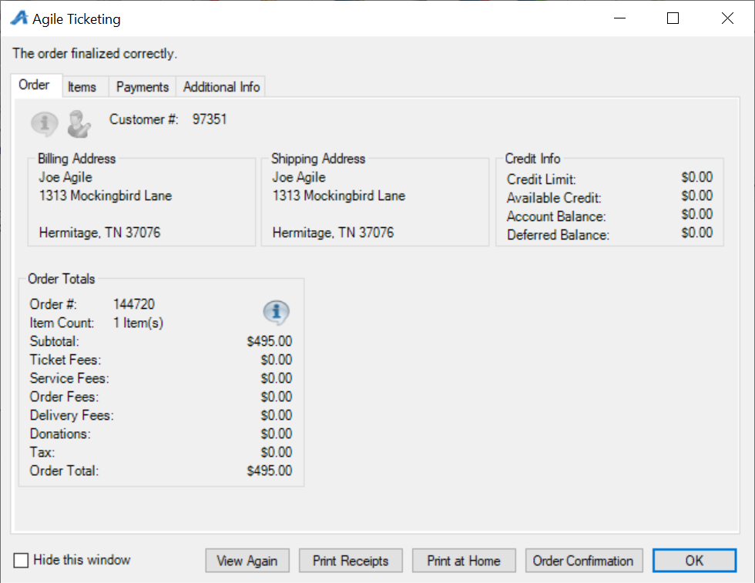
Task: Maximize the Agile Ticketing window
Action: pyautogui.click(x=673, y=18)
